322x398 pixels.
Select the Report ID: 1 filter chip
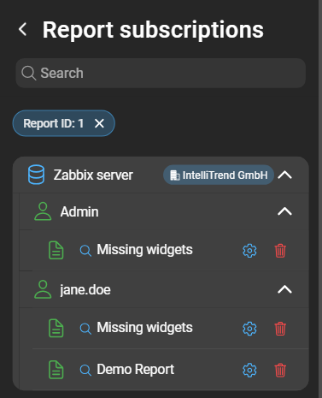(x=63, y=123)
